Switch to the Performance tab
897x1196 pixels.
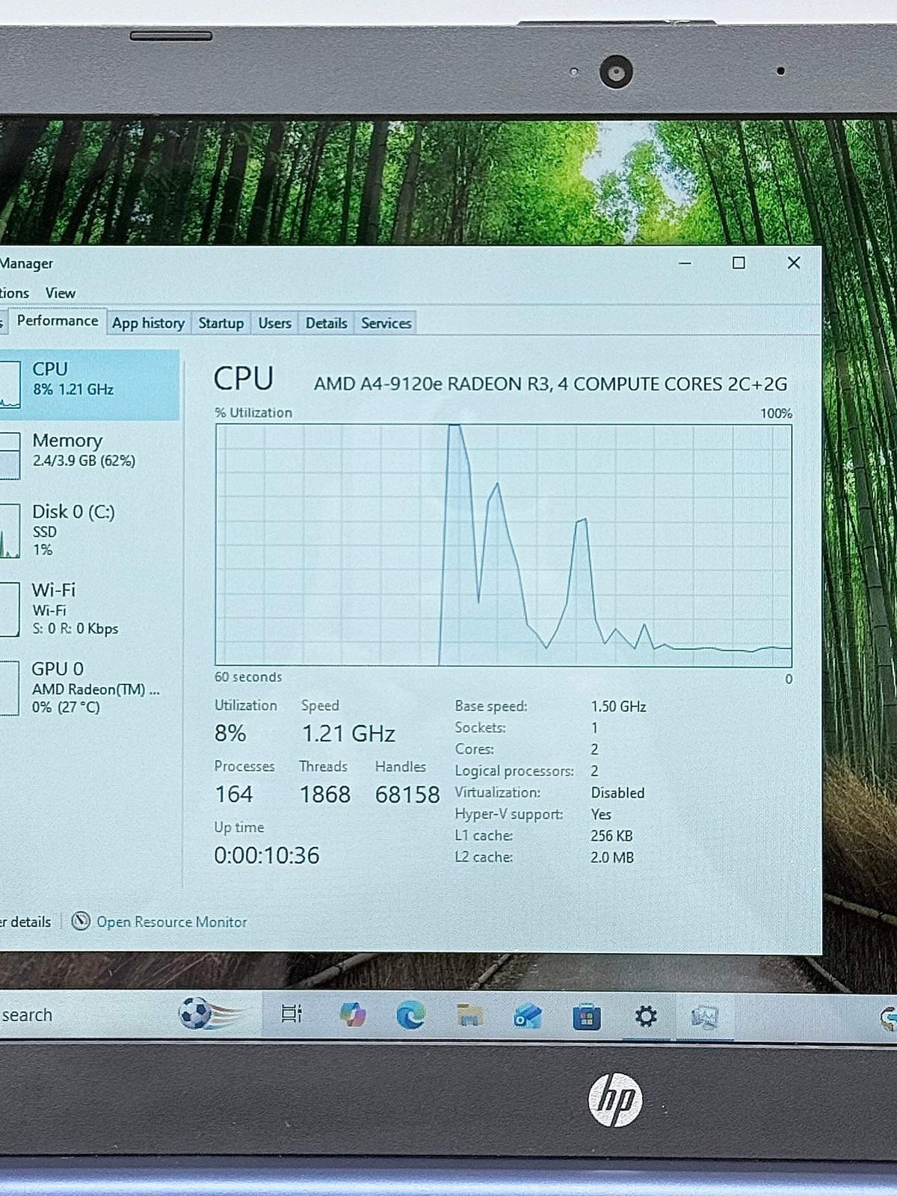(58, 321)
